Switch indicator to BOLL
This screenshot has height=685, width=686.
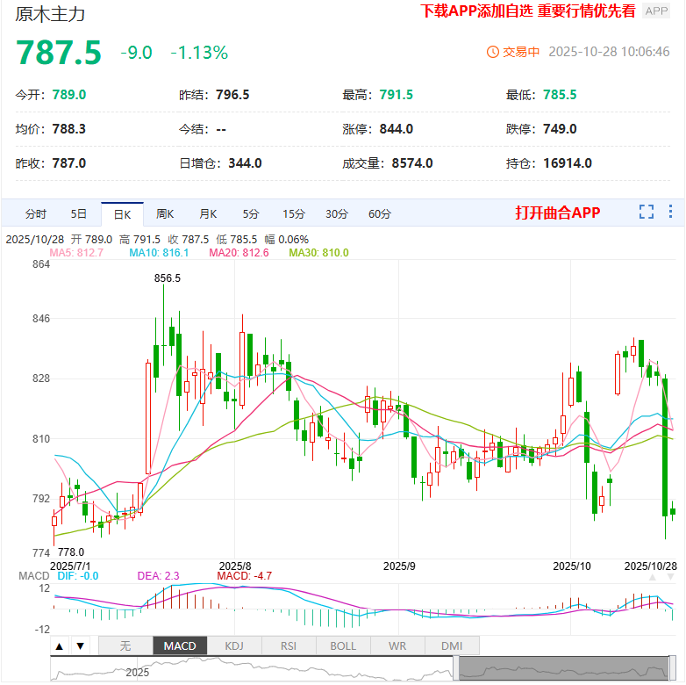coord(343,645)
